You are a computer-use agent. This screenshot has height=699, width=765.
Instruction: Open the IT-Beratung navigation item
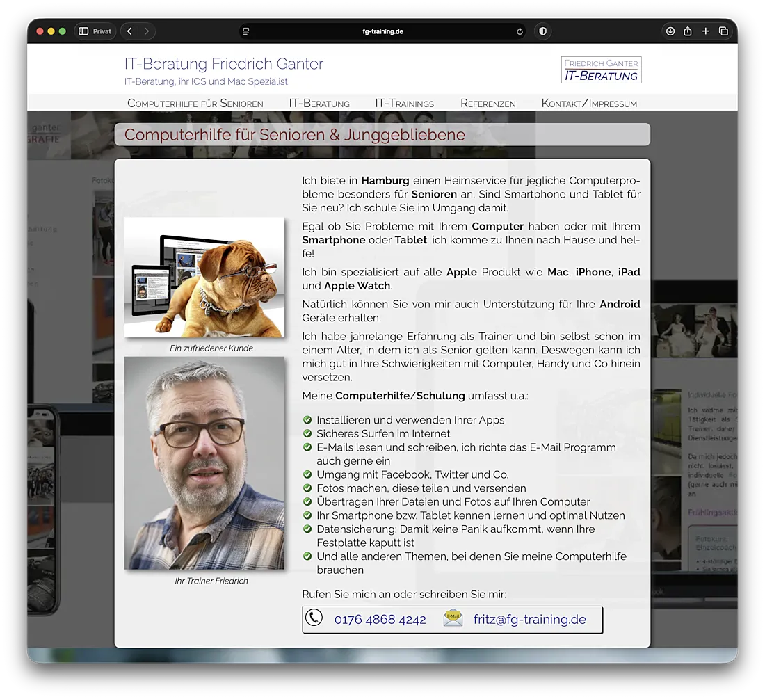(319, 104)
